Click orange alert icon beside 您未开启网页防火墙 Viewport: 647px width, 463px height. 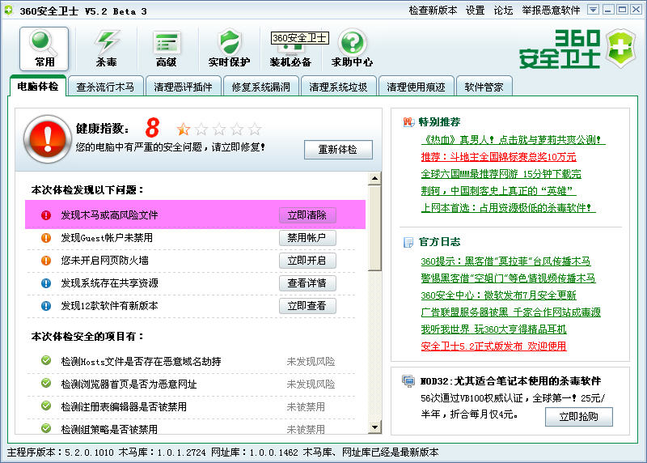point(46,261)
